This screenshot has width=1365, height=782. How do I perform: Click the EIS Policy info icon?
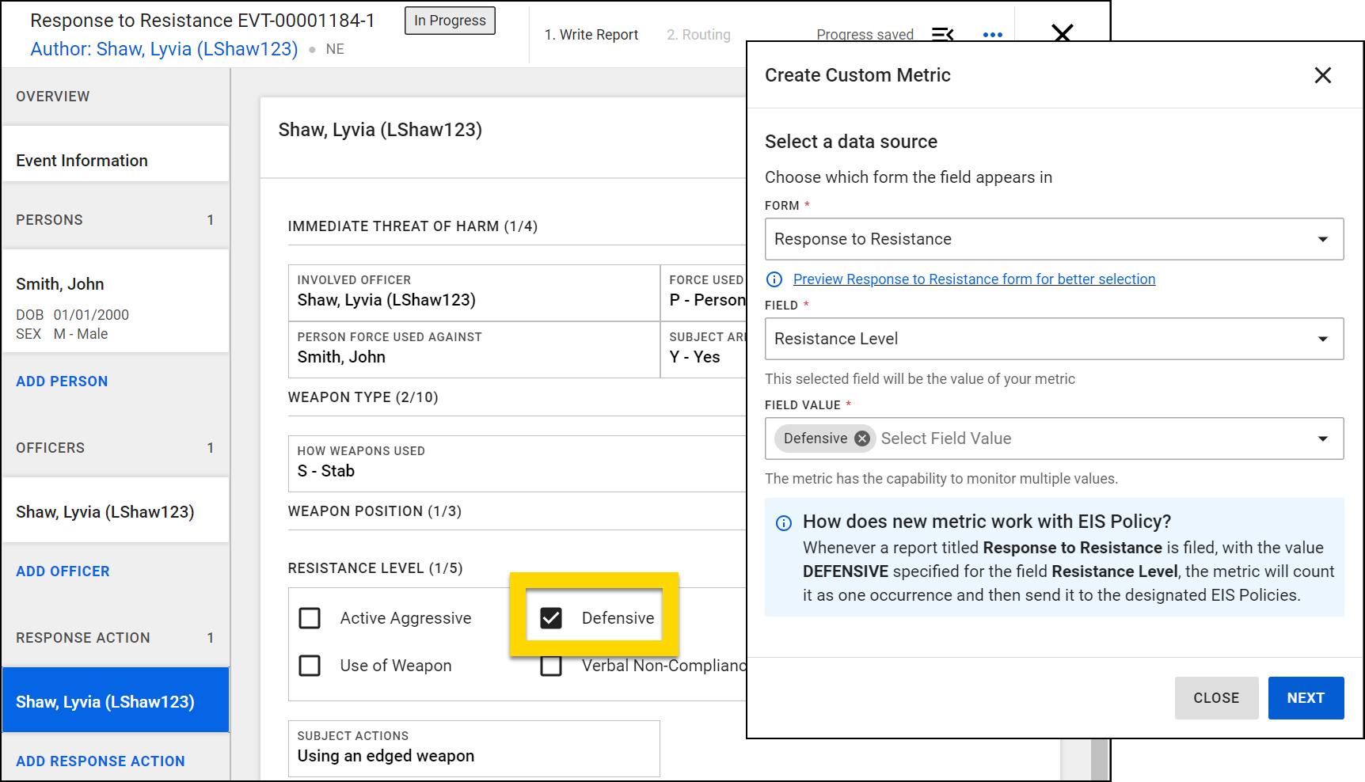(x=784, y=522)
